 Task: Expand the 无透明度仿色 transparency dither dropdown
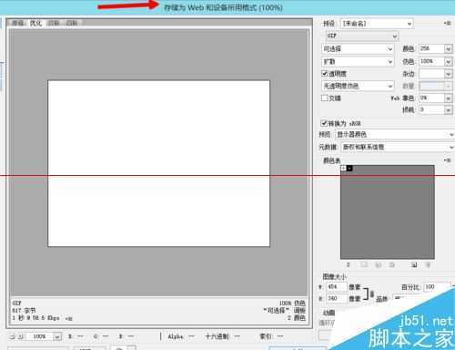coord(358,86)
